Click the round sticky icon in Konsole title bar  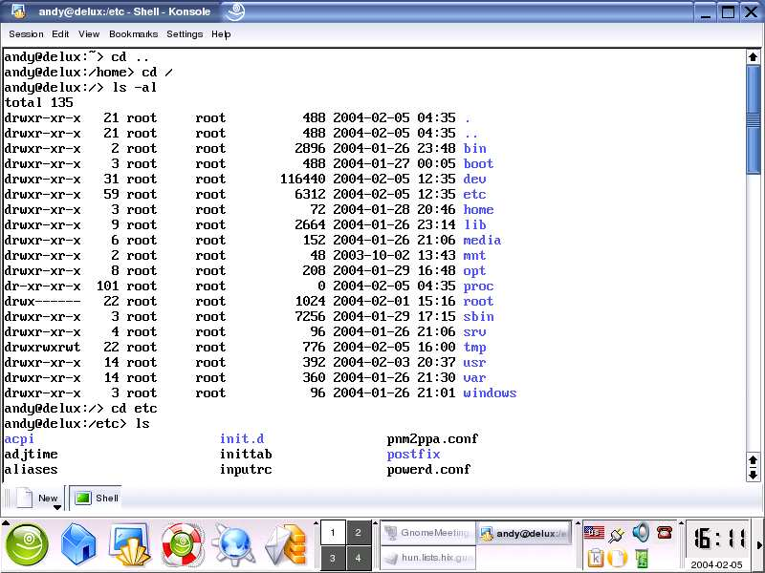[235, 11]
